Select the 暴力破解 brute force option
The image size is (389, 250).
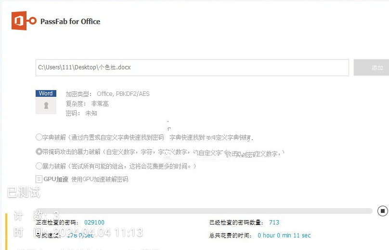[39, 166]
